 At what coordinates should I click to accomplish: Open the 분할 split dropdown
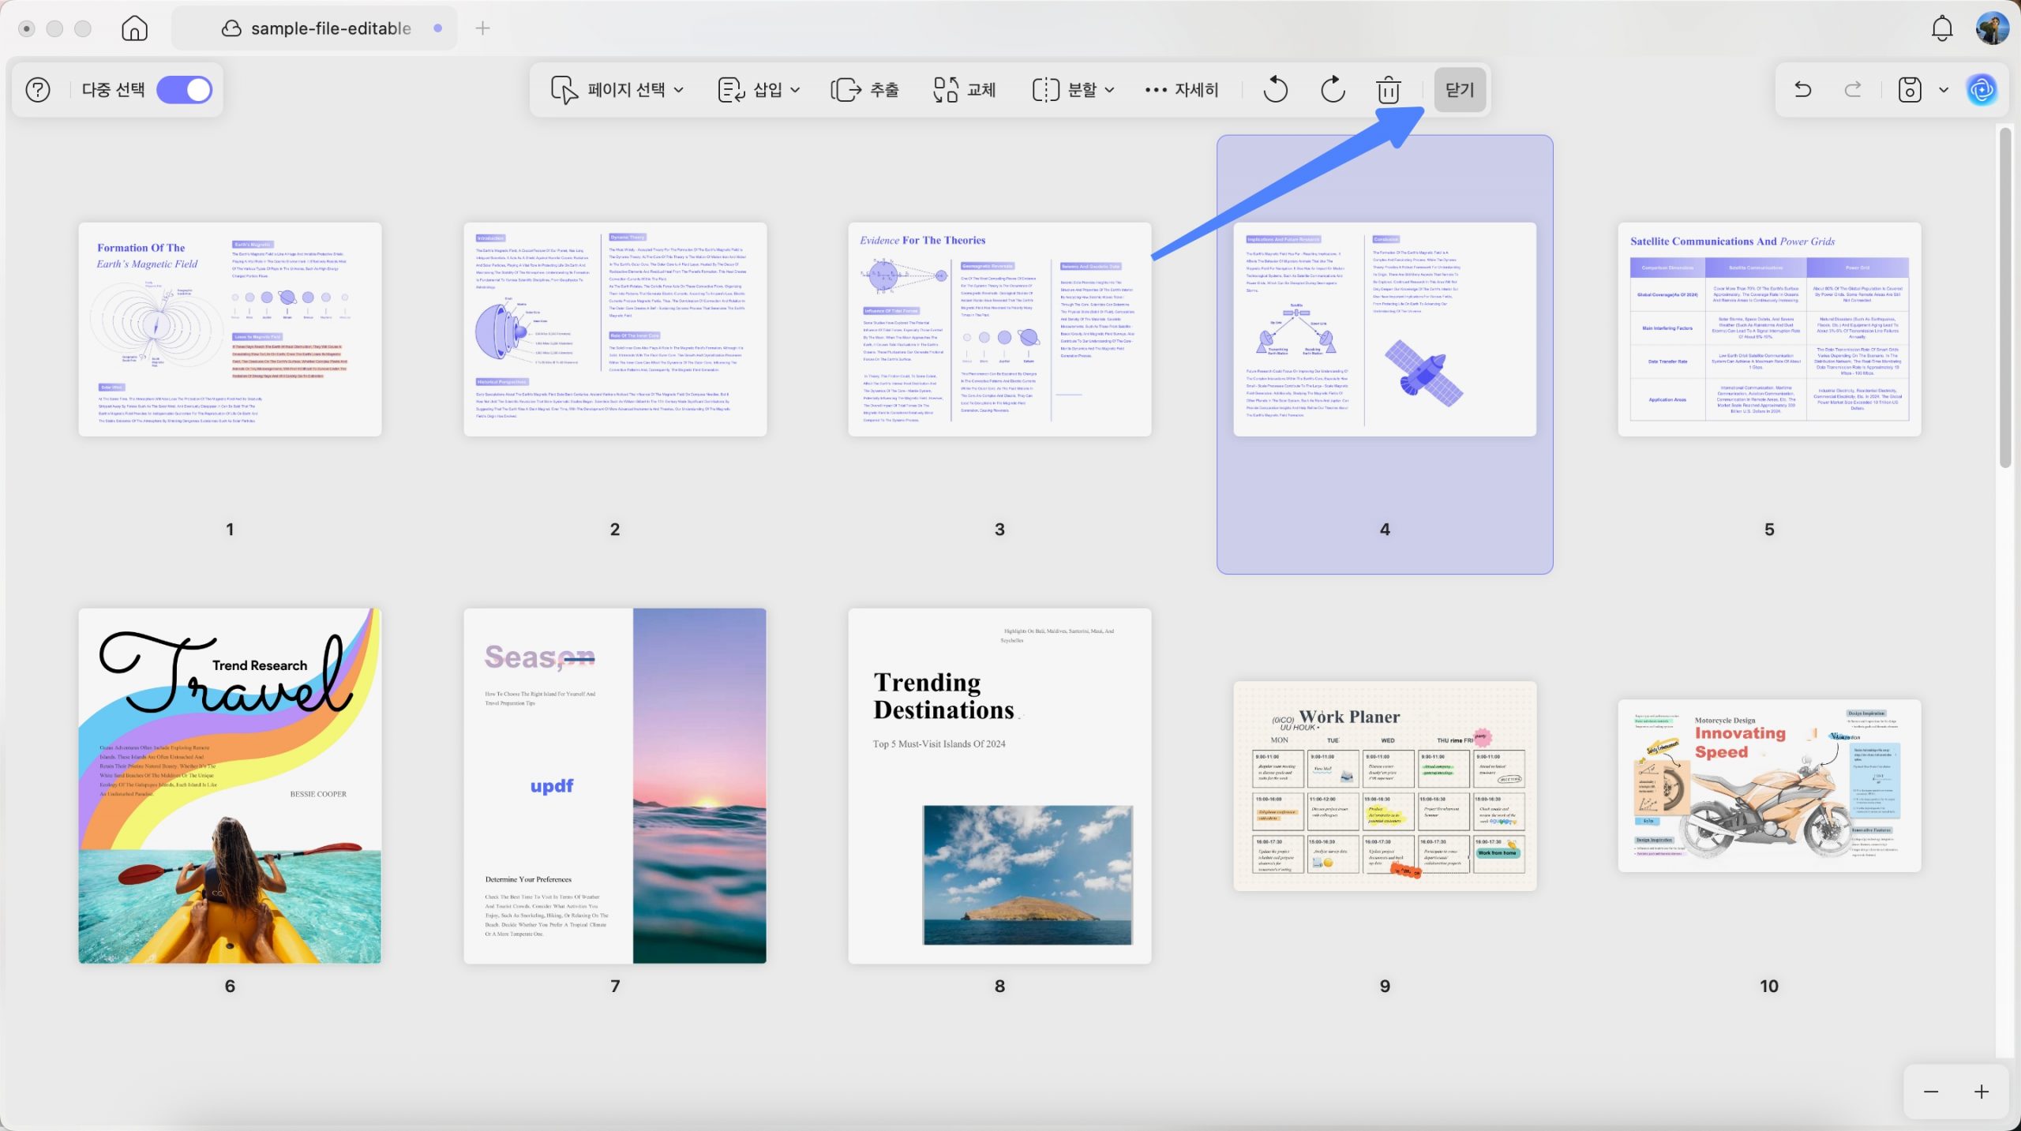[x=1074, y=90]
